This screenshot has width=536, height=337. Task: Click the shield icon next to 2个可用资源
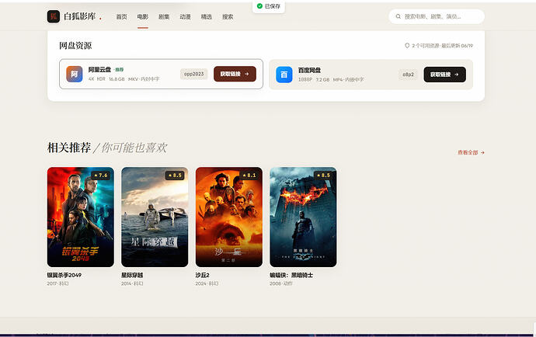tap(407, 46)
